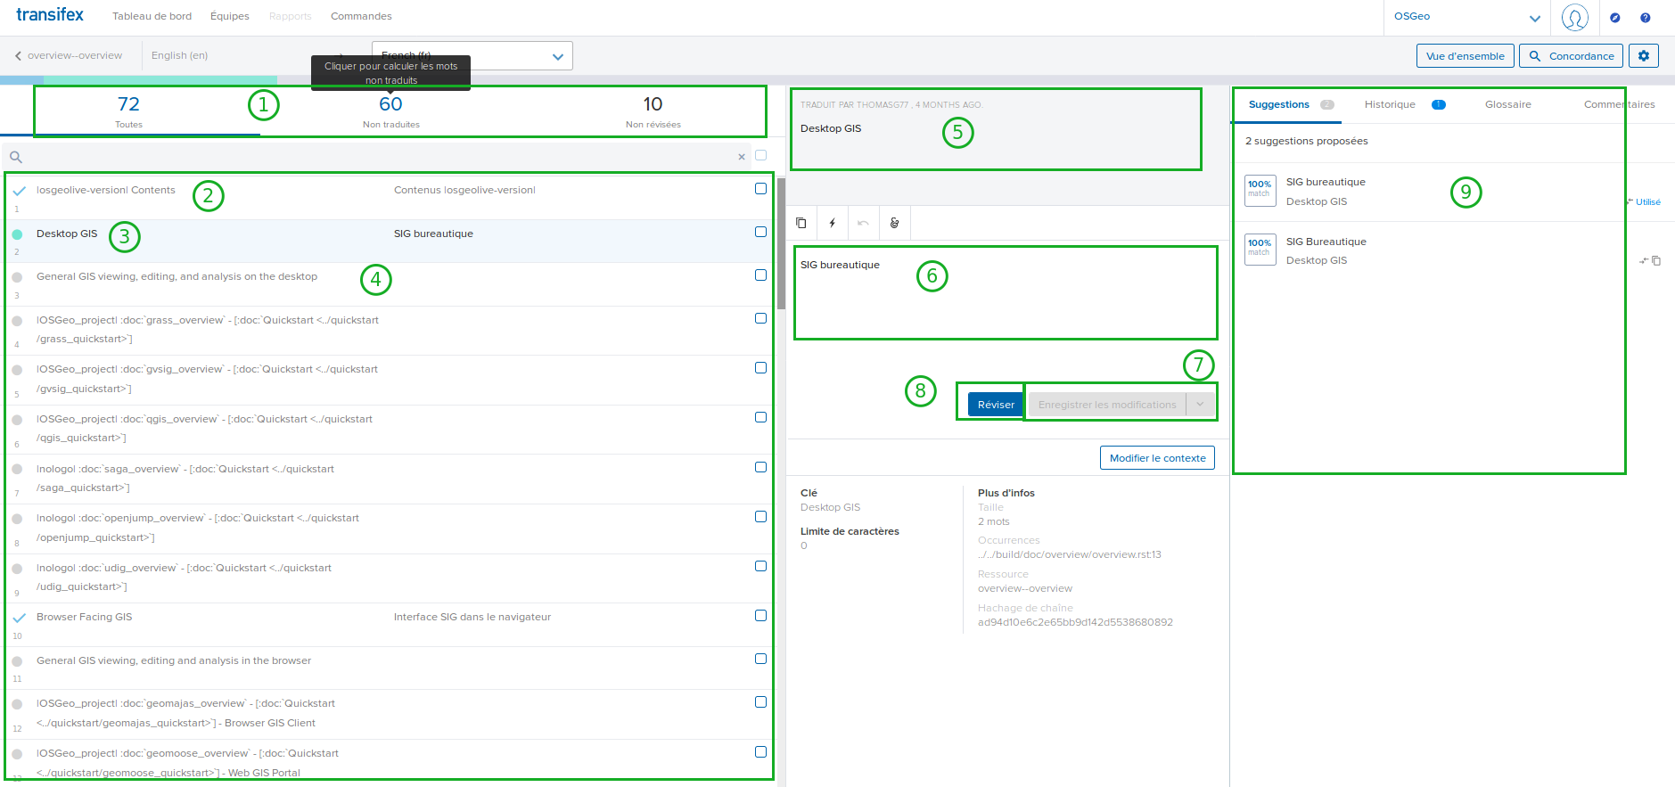
Task: Click the Modifier le contexte button
Action: pos(1157,458)
